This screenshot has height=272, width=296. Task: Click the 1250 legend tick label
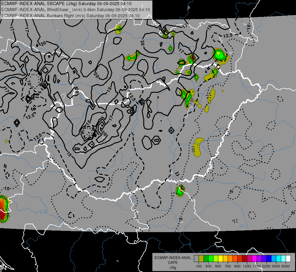[247, 266]
